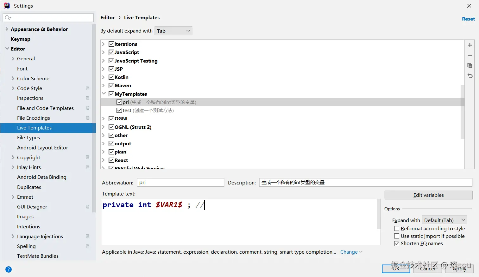Close the Settings dialog
This screenshot has height=277, width=479.
[469, 6]
